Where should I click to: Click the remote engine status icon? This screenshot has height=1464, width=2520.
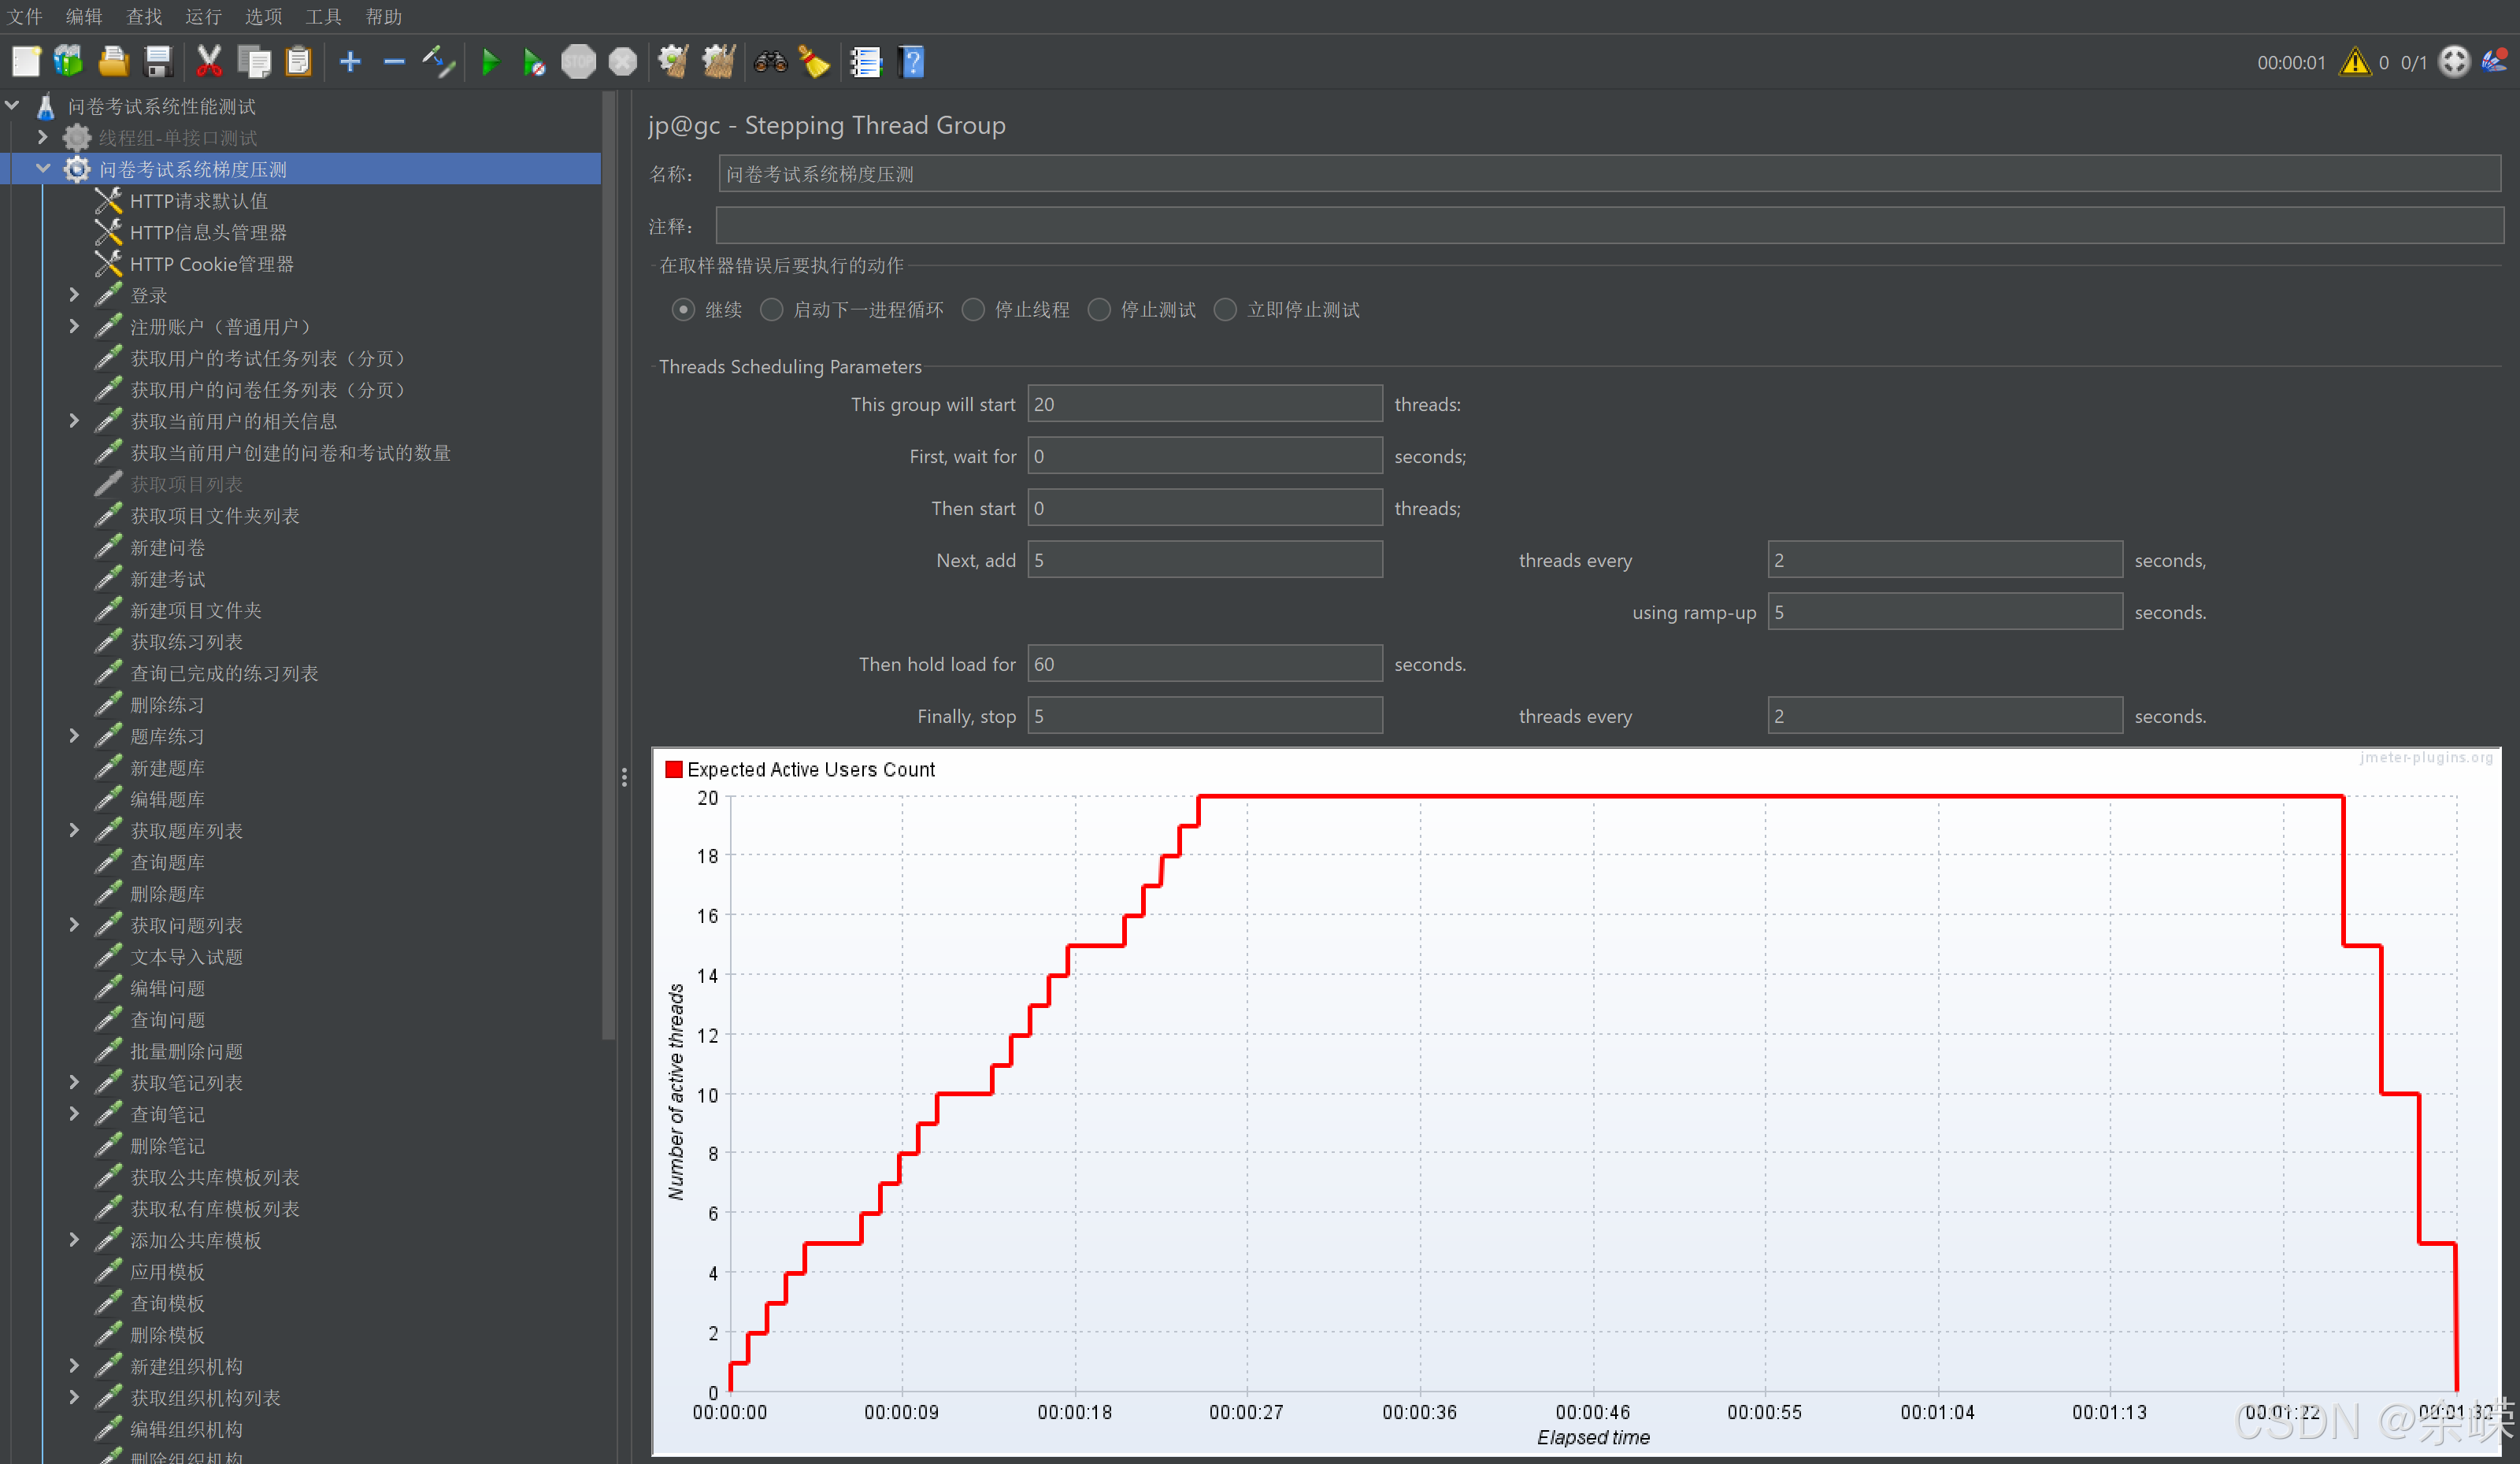pyautogui.click(x=2454, y=62)
